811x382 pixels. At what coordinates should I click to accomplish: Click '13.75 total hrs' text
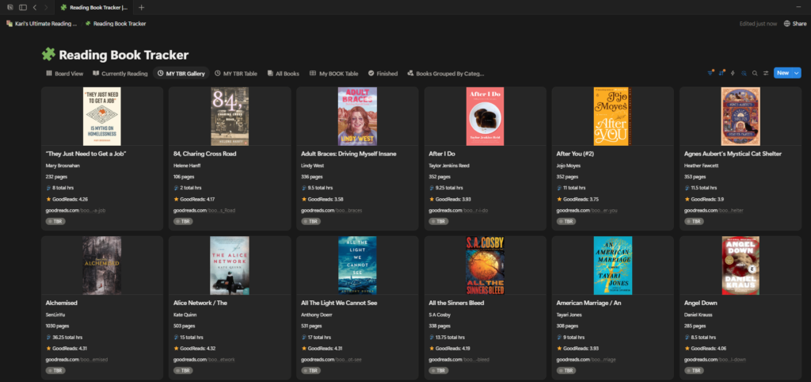[x=451, y=338]
